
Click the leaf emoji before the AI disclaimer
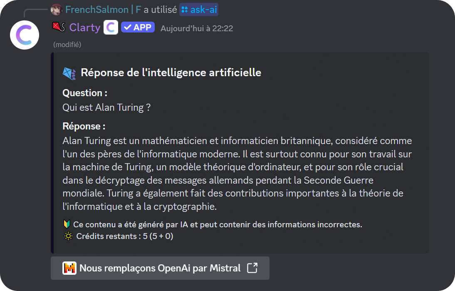click(x=68, y=224)
